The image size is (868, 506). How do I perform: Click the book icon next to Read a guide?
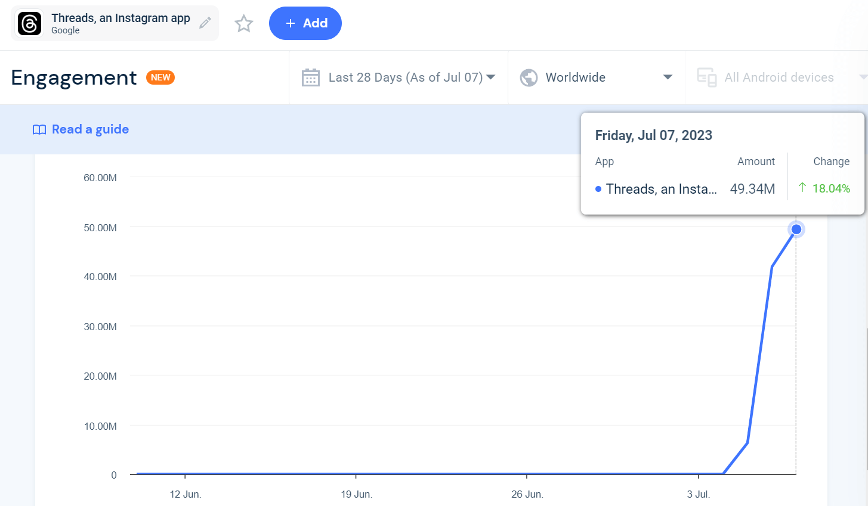(x=39, y=129)
